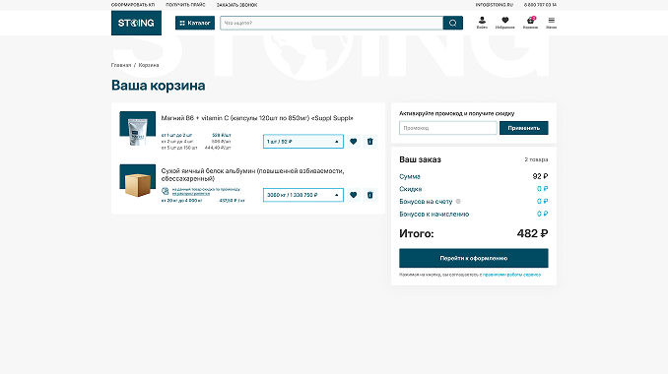Click the search magnifier button
Image resolution: width=668 pixels, height=374 pixels.
tap(453, 23)
